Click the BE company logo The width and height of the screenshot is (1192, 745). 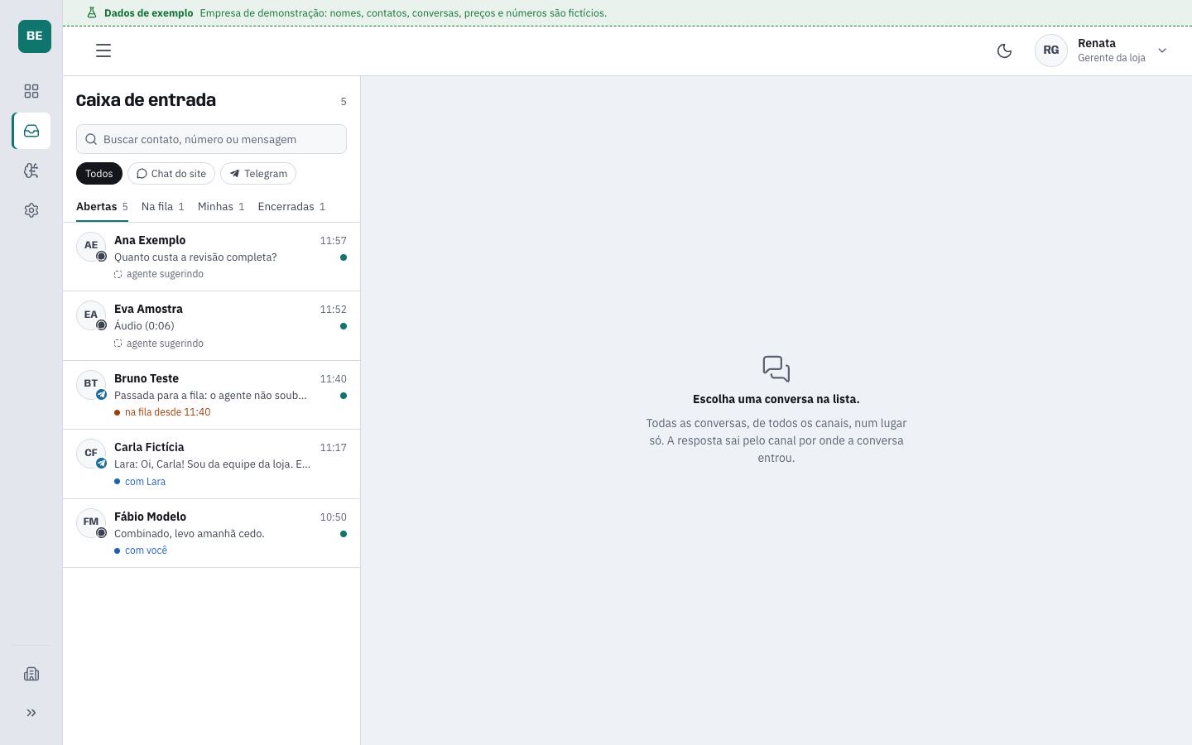coord(35,36)
